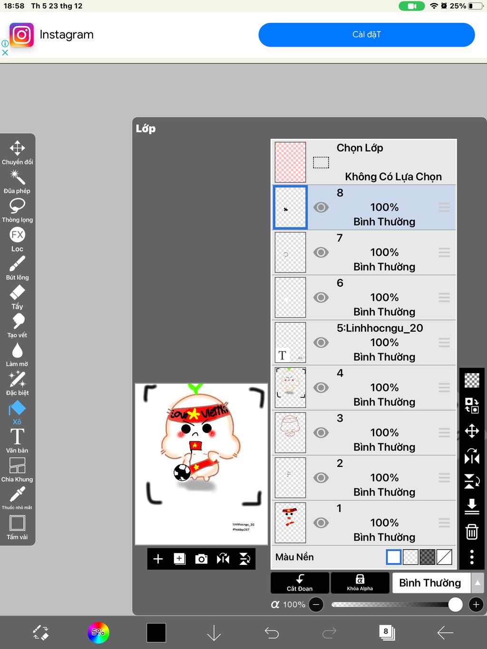Viewport: 487px width, 649px height.
Task: Select the Tạo vết smudge tool
Action: 17,326
